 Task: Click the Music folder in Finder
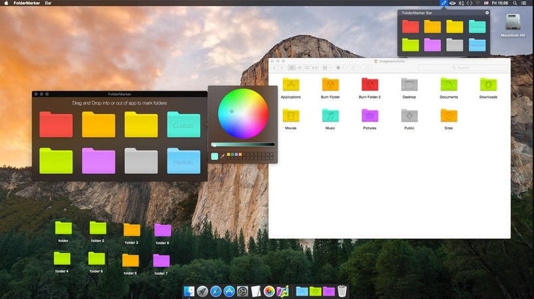tap(330, 116)
